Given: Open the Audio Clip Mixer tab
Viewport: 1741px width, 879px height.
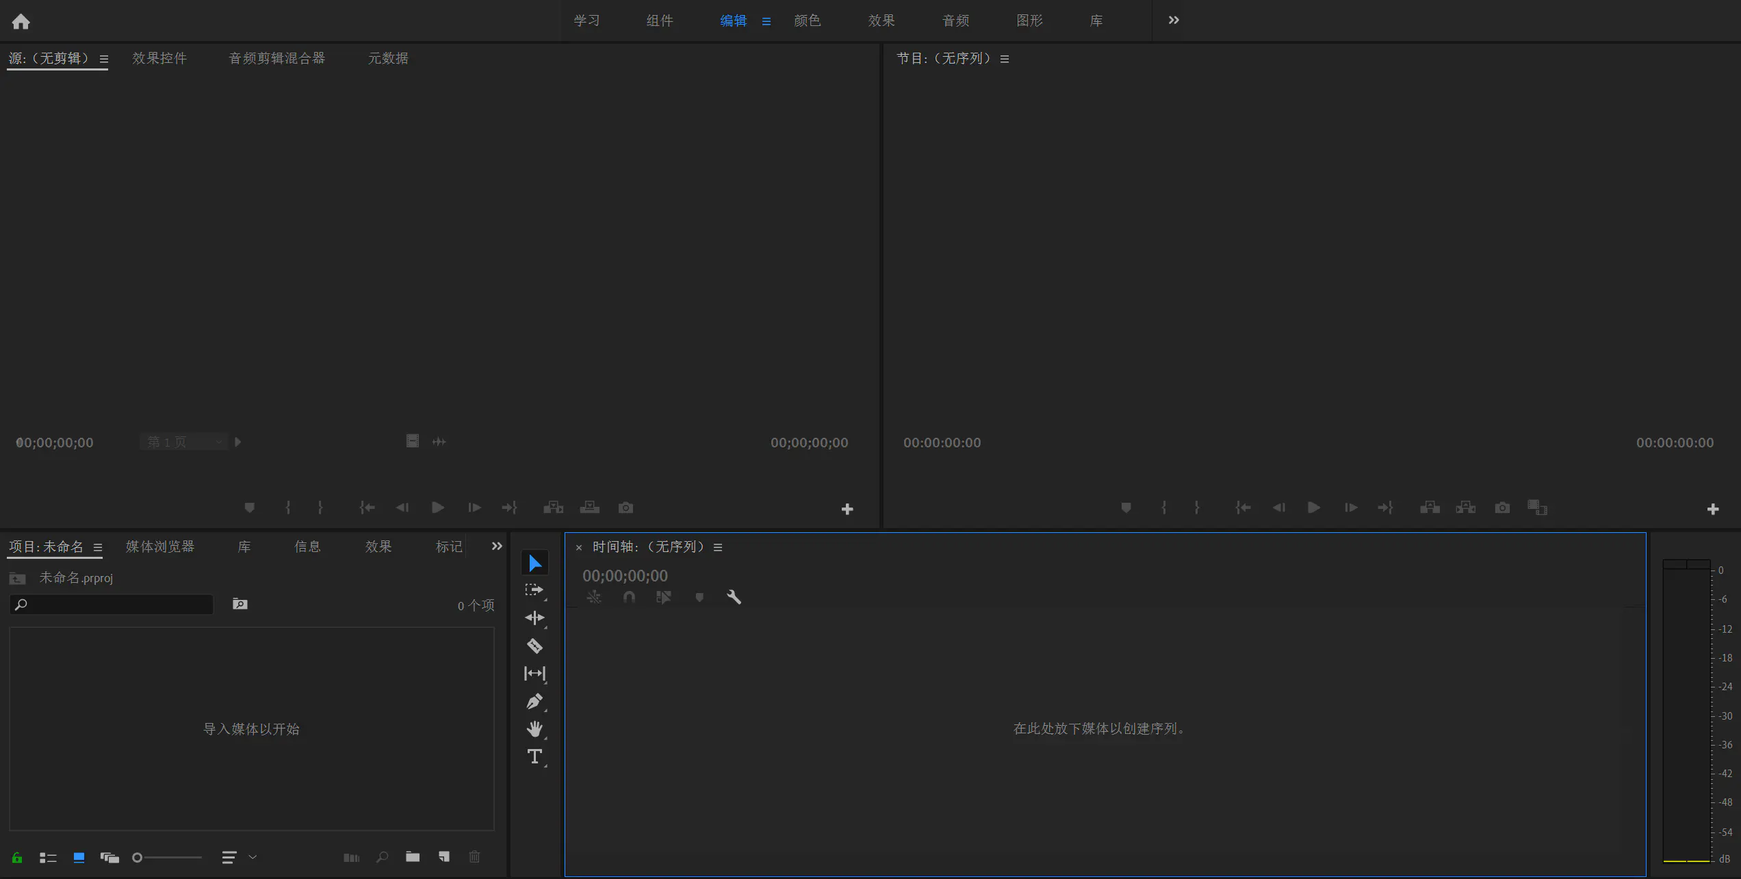Looking at the screenshot, I should (x=276, y=58).
